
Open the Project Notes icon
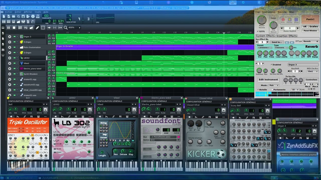pyautogui.click(x=28, y=22)
